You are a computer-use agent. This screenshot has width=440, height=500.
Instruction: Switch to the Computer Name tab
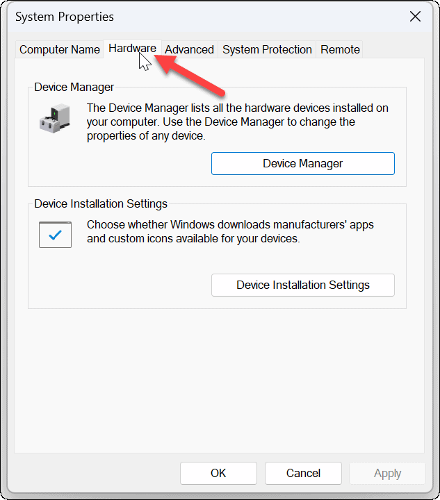coord(60,49)
